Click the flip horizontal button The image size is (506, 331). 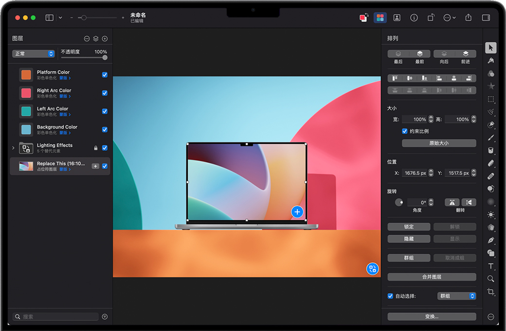452,202
